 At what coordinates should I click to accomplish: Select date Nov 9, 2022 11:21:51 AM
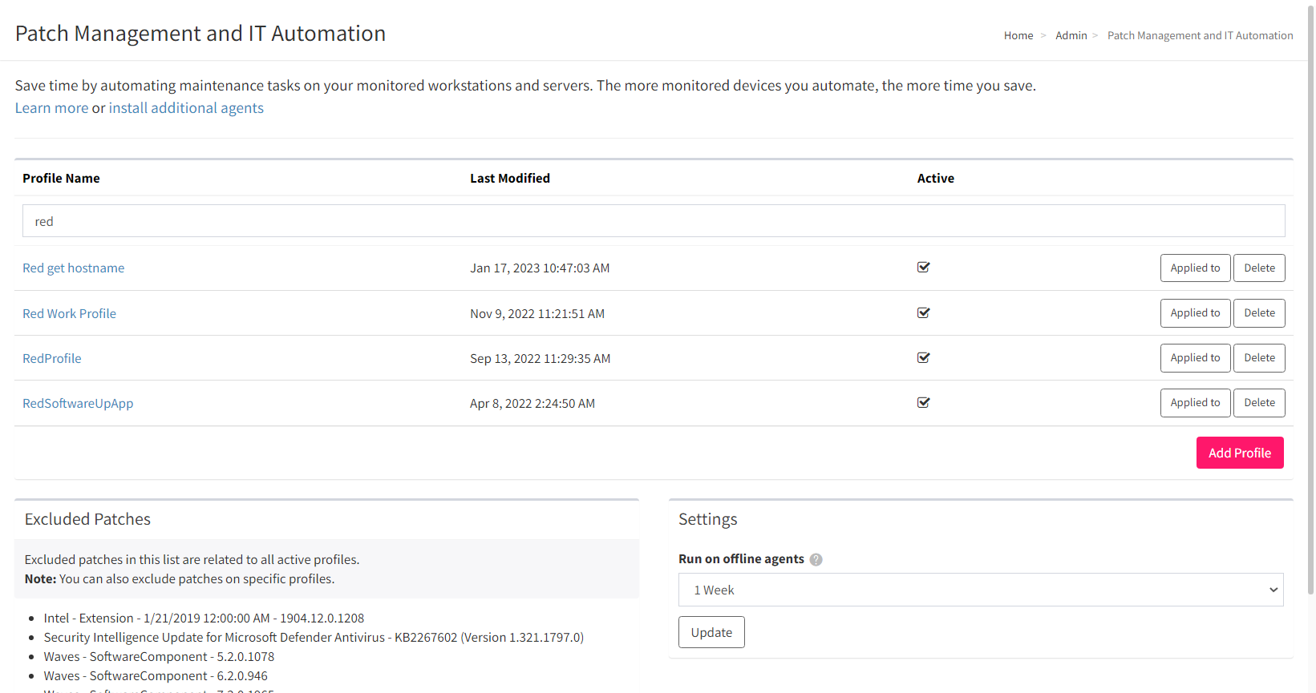pos(537,313)
